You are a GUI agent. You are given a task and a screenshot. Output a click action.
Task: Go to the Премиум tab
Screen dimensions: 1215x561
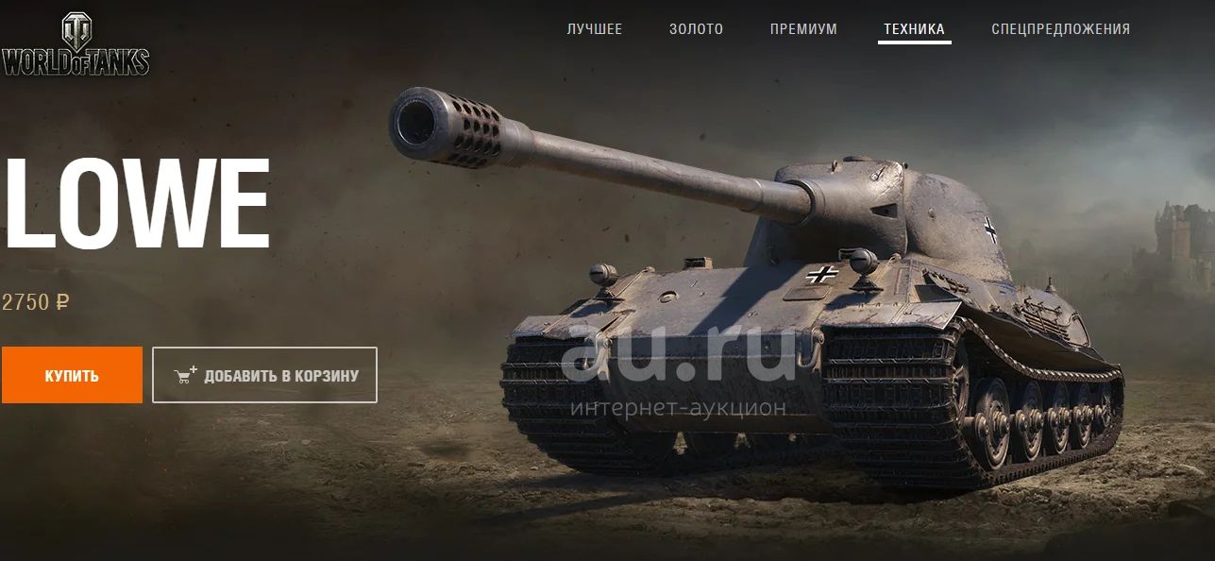point(803,29)
